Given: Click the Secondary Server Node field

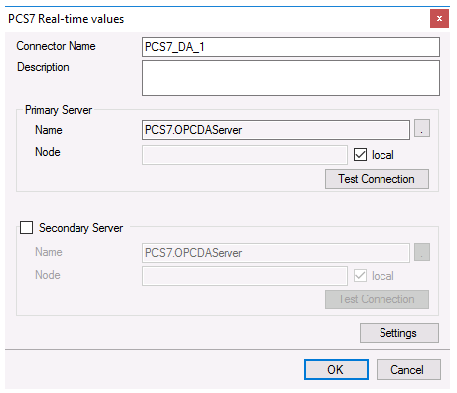Looking at the screenshot, I should tap(244, 276).
